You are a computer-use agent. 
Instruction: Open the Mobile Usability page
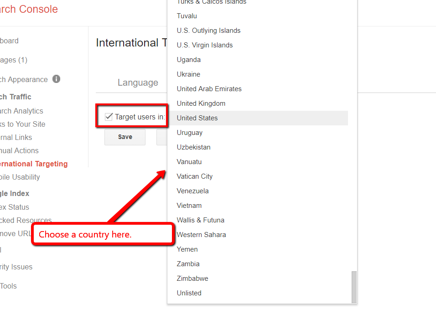(x=21, y=177)
